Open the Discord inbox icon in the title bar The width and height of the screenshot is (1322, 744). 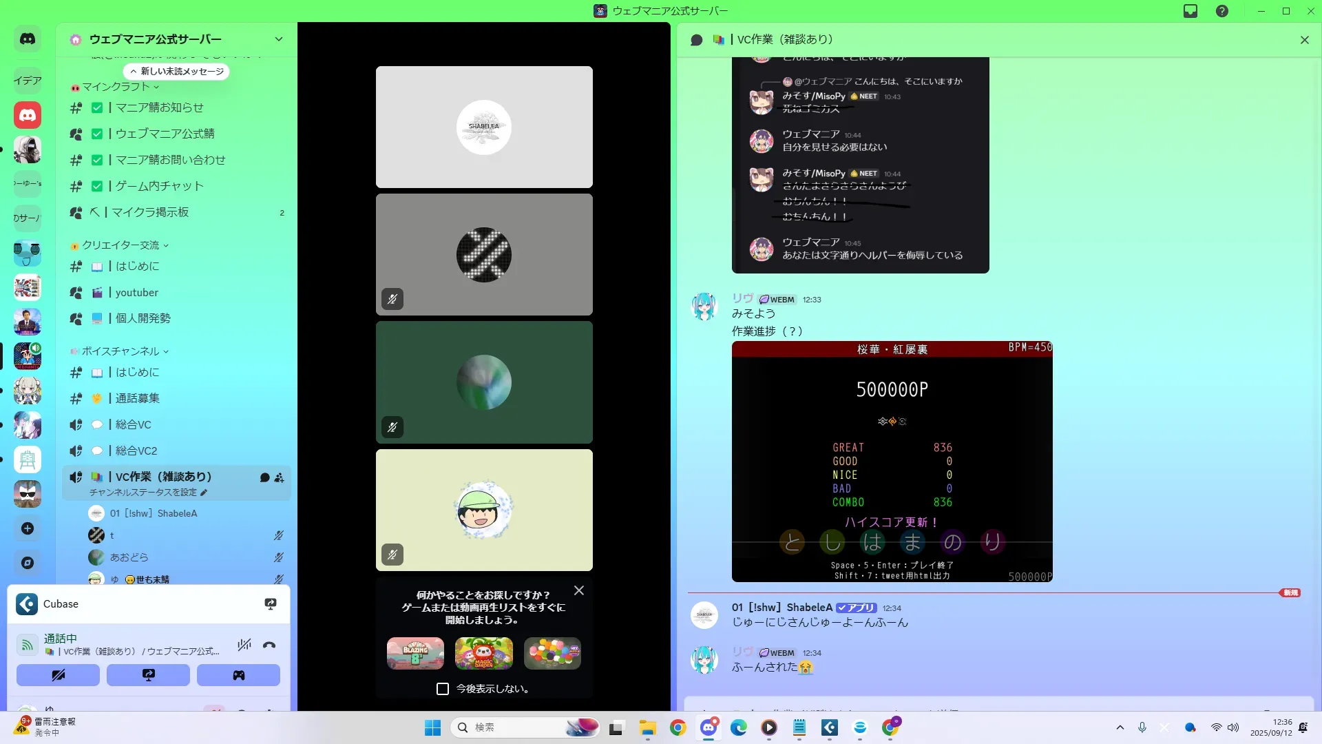click(x=1190, y=11)
